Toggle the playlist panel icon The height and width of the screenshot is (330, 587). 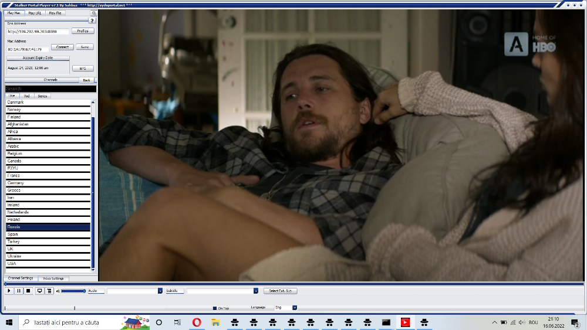click(x=49, y=291)
